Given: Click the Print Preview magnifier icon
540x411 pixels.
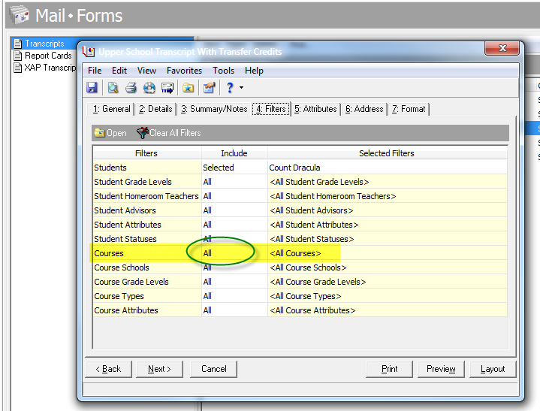Looking at the screenshot, I should coord(113,87).
